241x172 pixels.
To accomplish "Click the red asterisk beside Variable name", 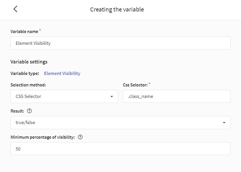I will click(x=40, y=30).
